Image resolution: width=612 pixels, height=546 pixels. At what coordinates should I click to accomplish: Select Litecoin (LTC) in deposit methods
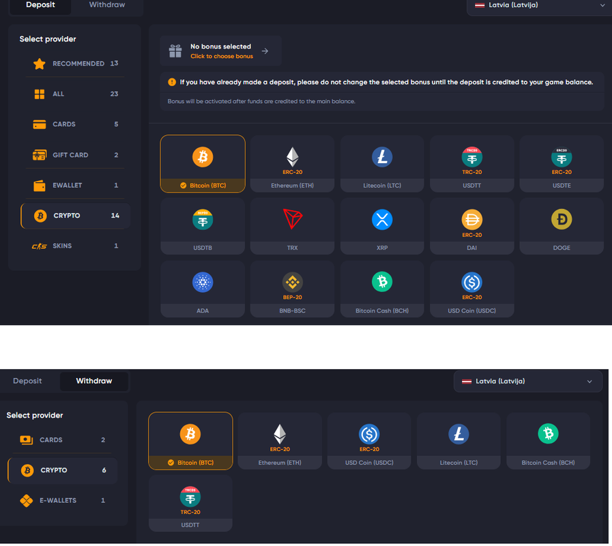(382, 164)
